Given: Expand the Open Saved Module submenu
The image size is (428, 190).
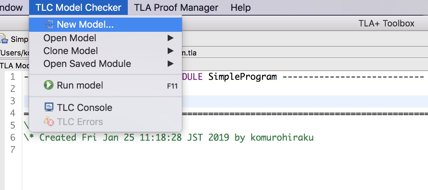Looking at the screenshot, I should (x=105, y=64).
